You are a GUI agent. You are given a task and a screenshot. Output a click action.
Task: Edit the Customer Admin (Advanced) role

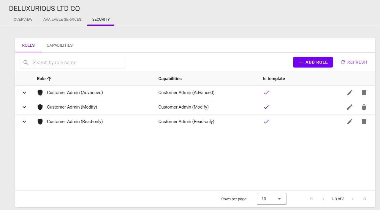tap(350, 93)
